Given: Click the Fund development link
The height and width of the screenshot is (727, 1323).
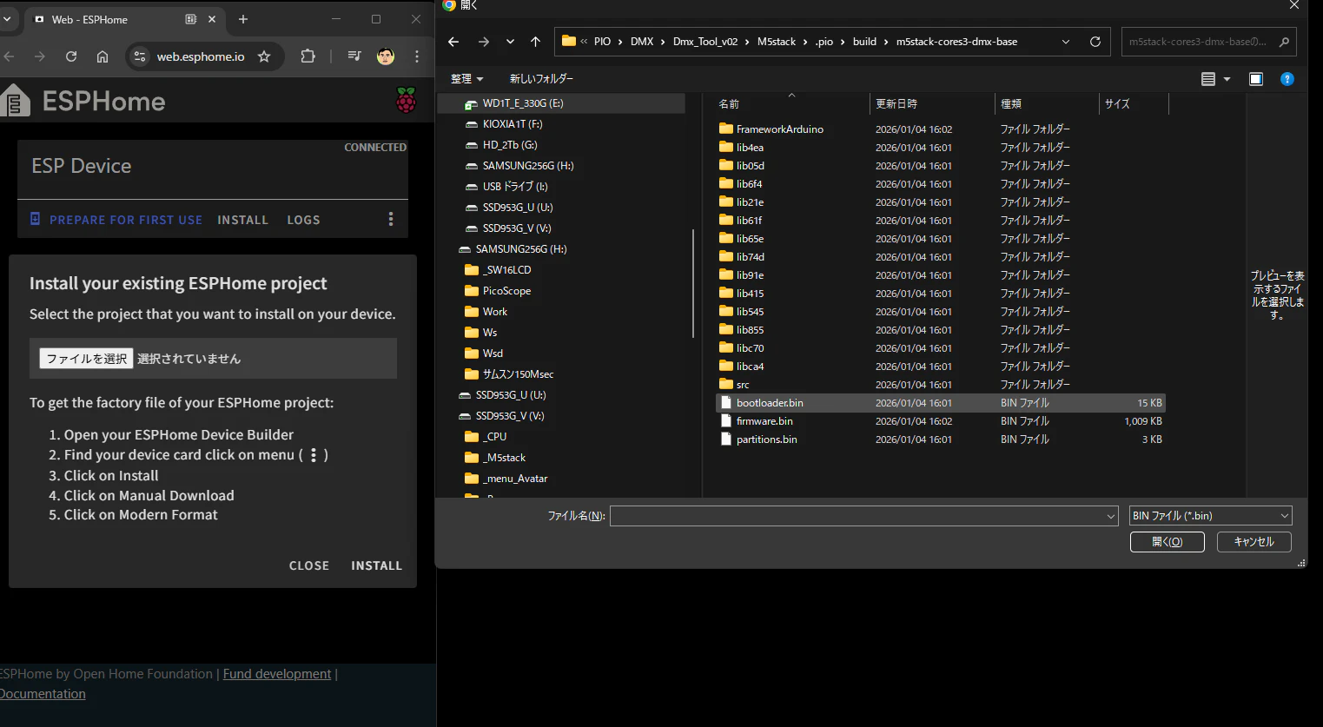Looking at the screenshot, I should (x=277, y=674).
